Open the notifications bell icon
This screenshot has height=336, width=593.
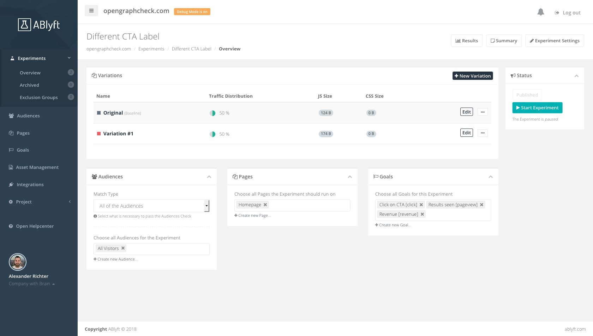[541, 12]
